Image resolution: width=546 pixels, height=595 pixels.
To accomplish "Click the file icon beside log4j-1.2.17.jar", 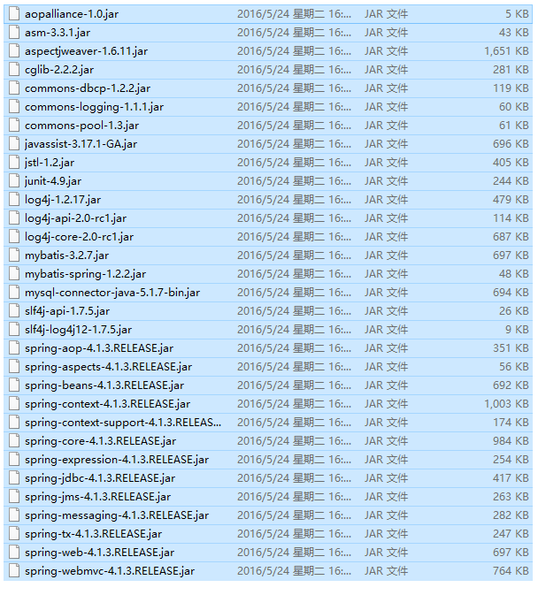I will [x=14, y=200].
